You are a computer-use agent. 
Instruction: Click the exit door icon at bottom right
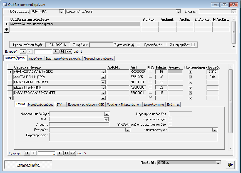230,164
